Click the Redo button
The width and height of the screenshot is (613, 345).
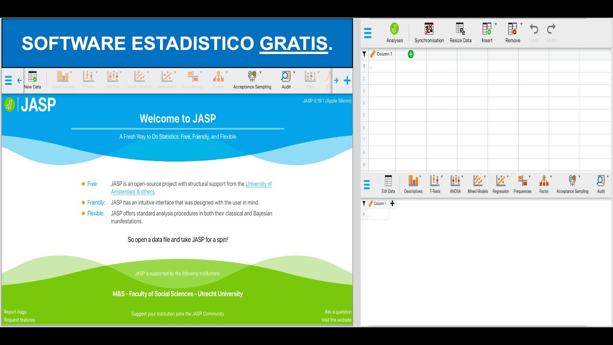click(x=552, y=33)
